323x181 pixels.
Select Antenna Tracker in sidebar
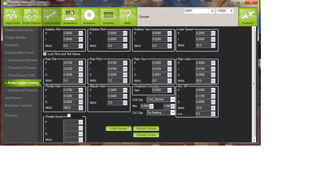(x=18, y=105)
